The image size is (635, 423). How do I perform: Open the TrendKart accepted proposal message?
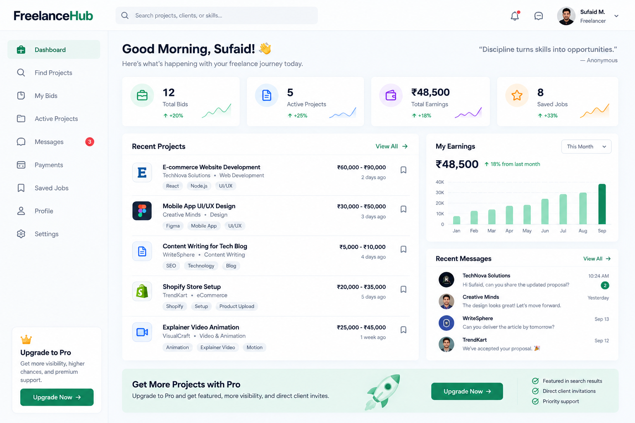(524, 344)
